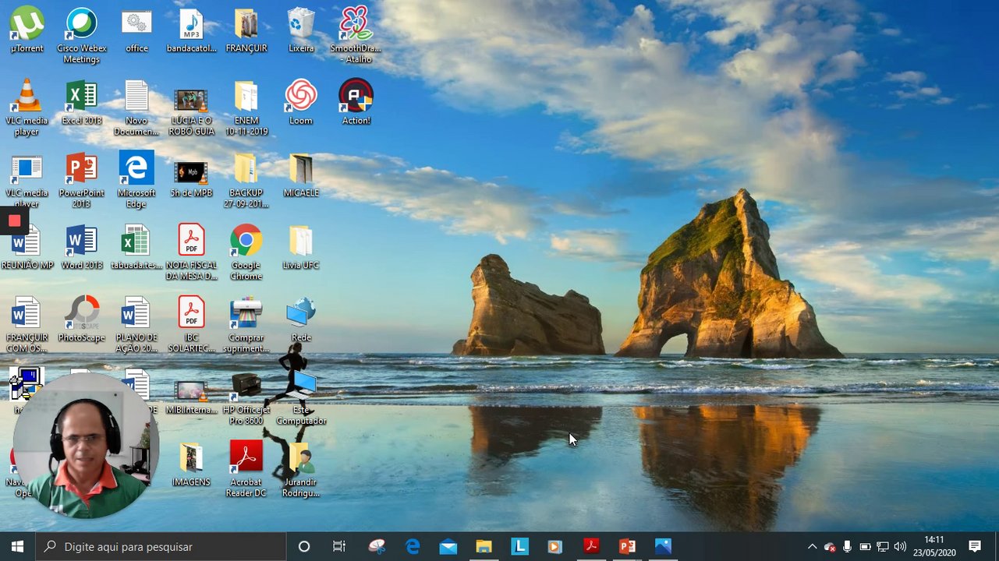Launch Acrobat Reader DC desktop shortcut
The height and width of the screenshot is (561, 999).
click(x=246, y=470)
